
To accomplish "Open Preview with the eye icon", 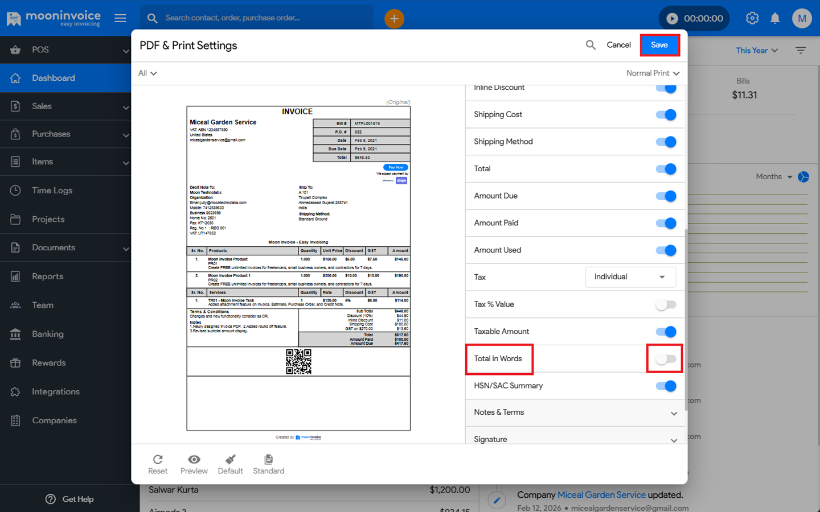I will [194, 460].
